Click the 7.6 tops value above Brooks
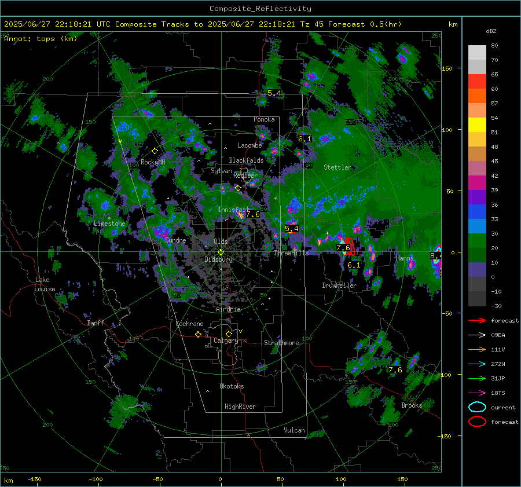 coord(395,370)
